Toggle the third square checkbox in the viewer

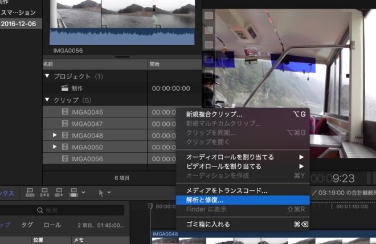209,44
